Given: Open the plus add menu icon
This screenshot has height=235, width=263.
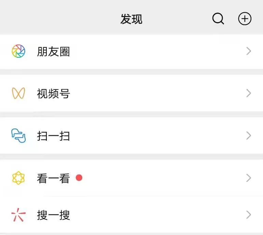Looking at the screenshot, I should pyautogui.click(x=245, y=19).
